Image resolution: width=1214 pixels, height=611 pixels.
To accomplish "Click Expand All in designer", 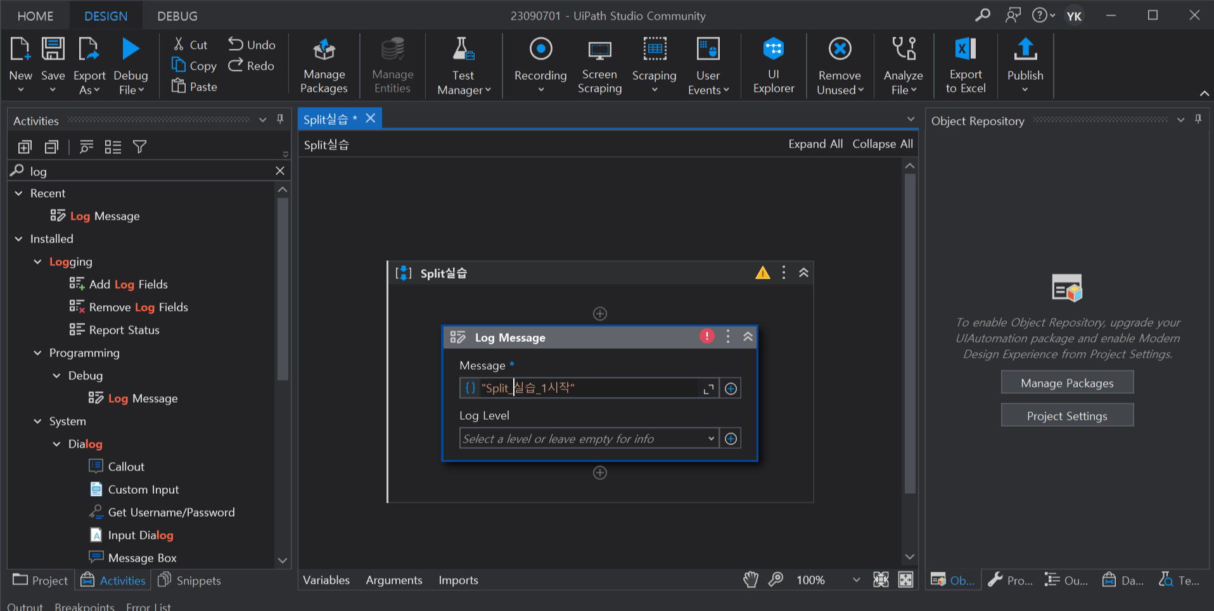I will (x=815, y=144).
